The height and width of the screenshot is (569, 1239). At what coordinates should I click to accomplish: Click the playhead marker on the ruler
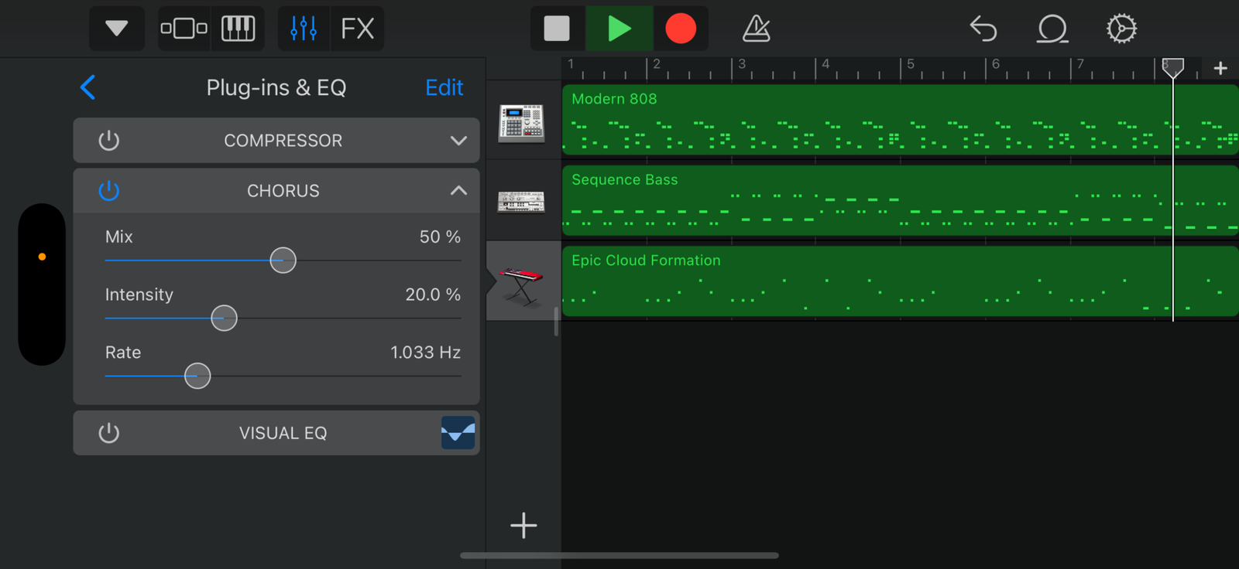pyautogui.click(x=1172, y=67)
